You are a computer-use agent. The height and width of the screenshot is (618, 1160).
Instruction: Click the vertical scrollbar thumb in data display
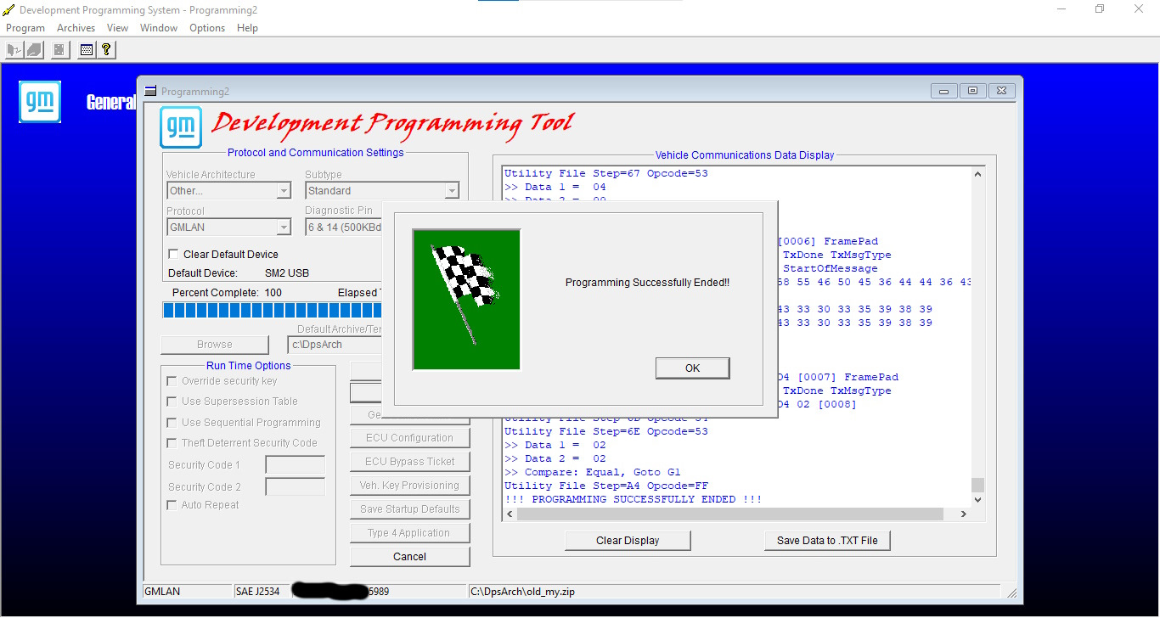click(x=977, y=485)
